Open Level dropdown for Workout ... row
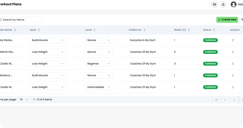This screenshot has width=243, height=128. click(x=99, y=75)
